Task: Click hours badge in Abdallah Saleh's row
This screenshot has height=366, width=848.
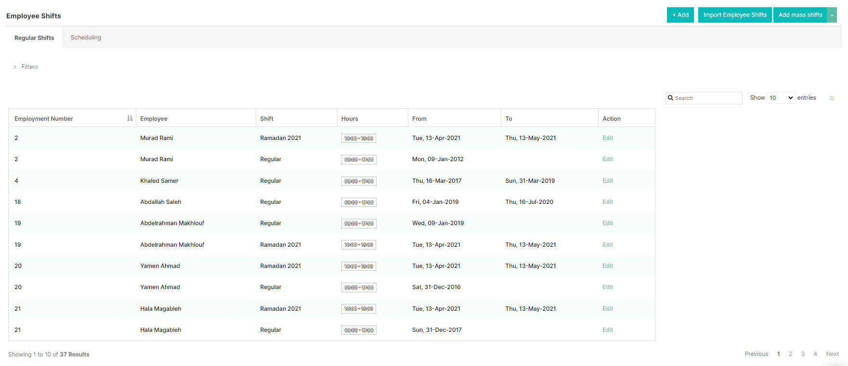Action: pos(359,202)
